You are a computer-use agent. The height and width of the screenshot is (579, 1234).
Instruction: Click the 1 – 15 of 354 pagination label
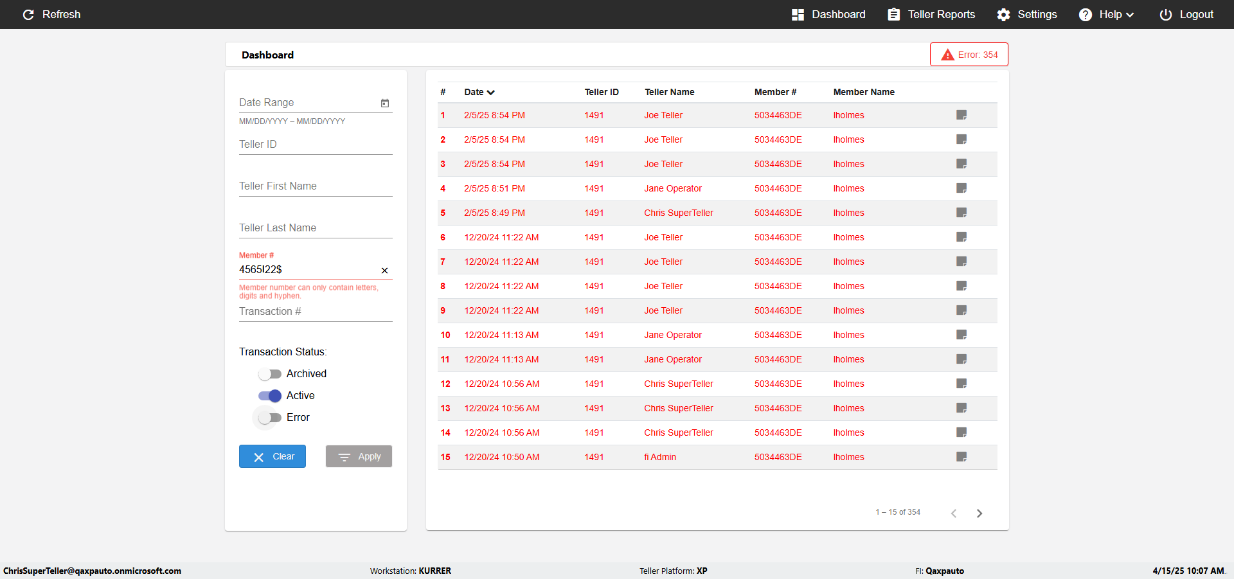click(x=898, y=512)
